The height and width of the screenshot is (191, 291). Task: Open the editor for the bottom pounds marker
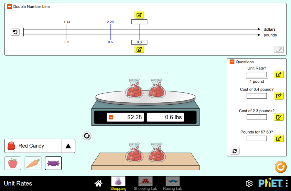pyautogui.click(x=139, y=49)
